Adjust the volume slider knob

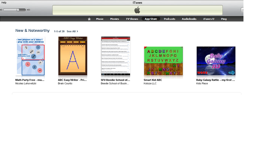(x=18, y=10)
